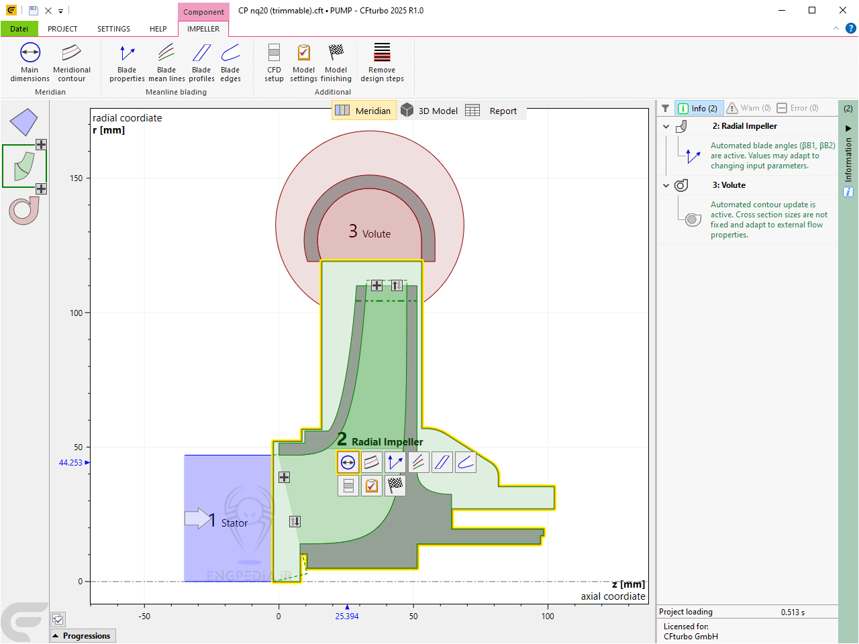Click the swap arrows icon beside the Stator label
859x644 pixels.
[295, 521]
